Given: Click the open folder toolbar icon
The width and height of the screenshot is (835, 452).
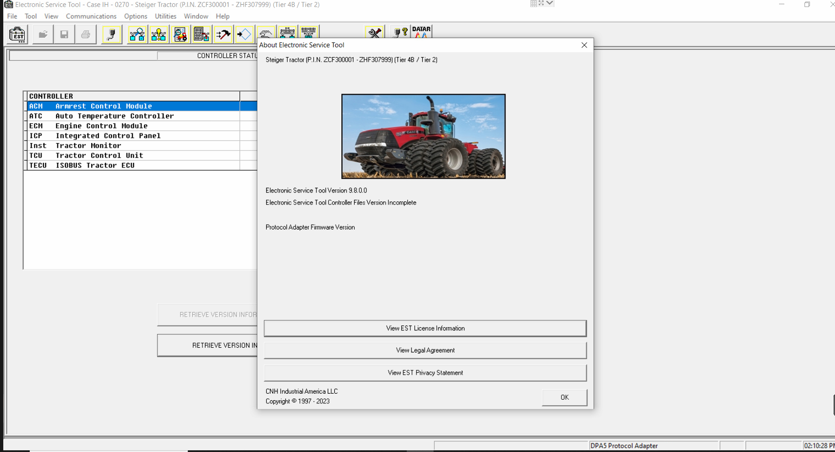Looking at the screenshot, I should [x=43, y=34].
